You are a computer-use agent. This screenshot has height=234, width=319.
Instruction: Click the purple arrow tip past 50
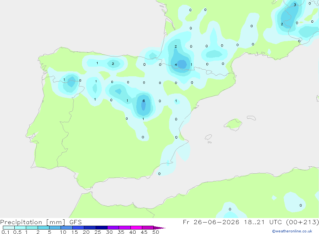tap(159, 228)
